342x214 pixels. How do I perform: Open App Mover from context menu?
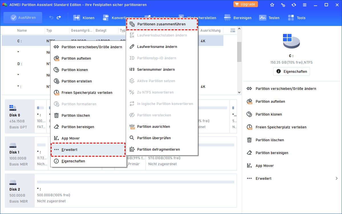[88, 138]
